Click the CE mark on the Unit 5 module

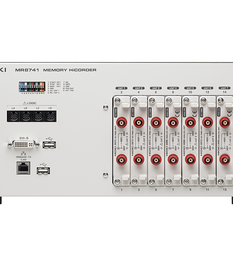click(194, 114)
